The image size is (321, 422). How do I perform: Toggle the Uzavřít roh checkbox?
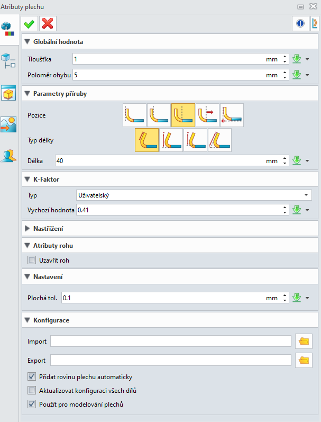point(32,261)
